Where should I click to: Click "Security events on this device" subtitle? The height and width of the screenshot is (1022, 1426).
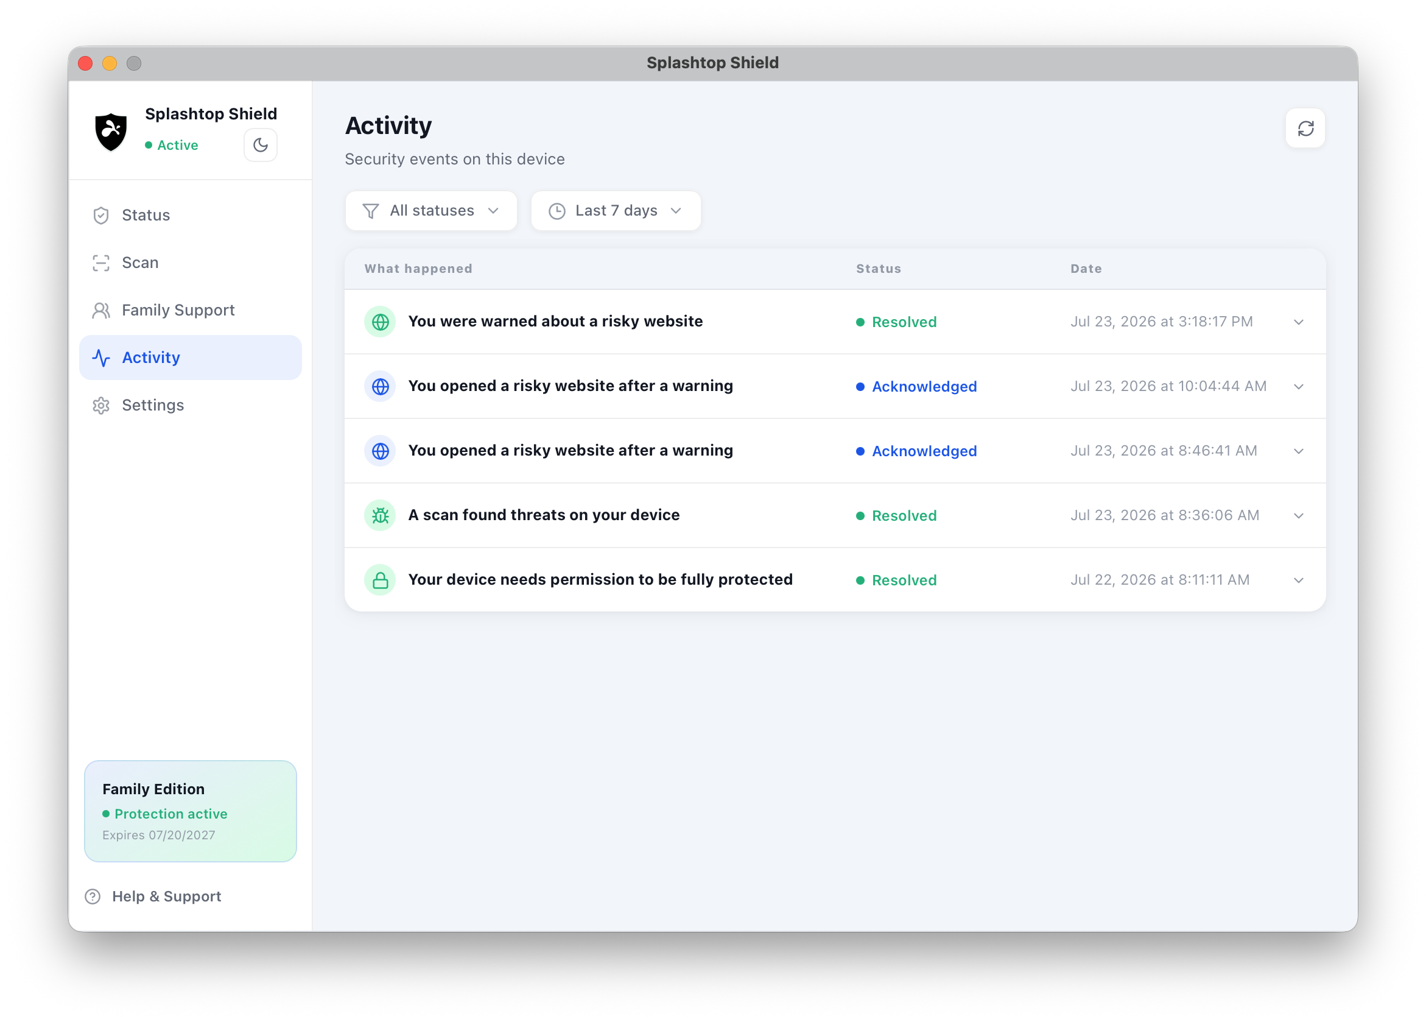tap(455, 159)
